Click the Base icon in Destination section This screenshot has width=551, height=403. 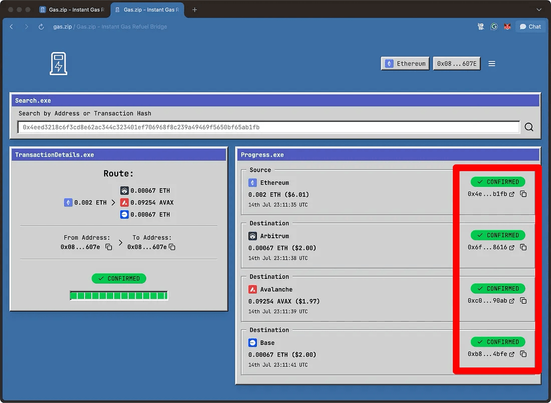point(252,343)
